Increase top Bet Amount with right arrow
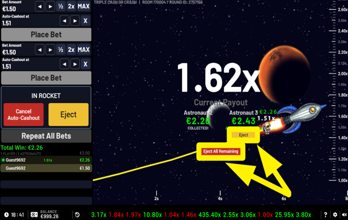This screenshot has height=220, width=348. (50, 6)
